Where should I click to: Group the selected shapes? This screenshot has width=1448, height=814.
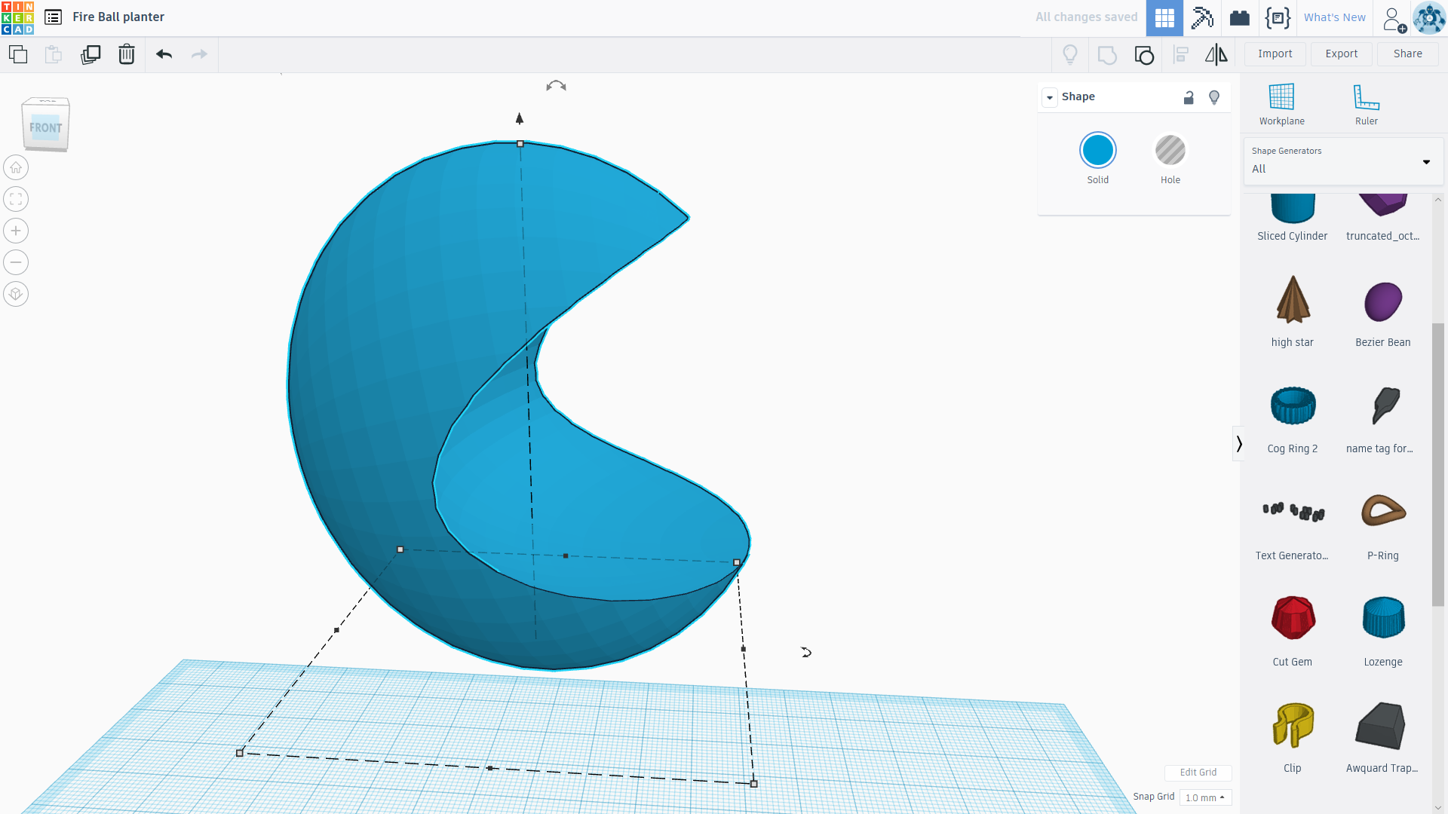pyautogui.click(x=1107, y=54)
